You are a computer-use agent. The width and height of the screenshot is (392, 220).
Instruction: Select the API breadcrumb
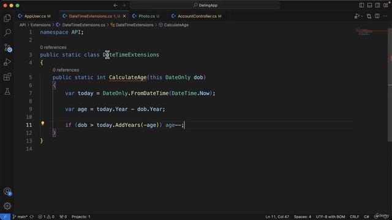(x=23, y=25)
